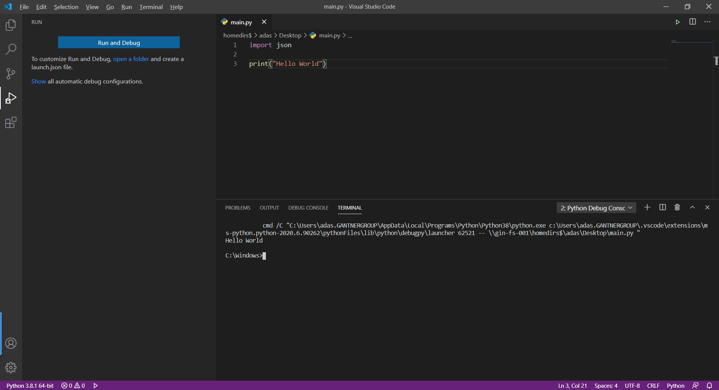Image resolution: width=719 pixels, height=390 pixels.
Task: Switch to the Debug Console tab
Action: [x=308, y=208]
